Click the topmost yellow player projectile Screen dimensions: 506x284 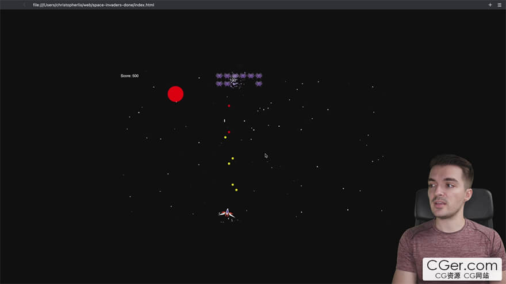pyautogui.click(x=225, y=137)
